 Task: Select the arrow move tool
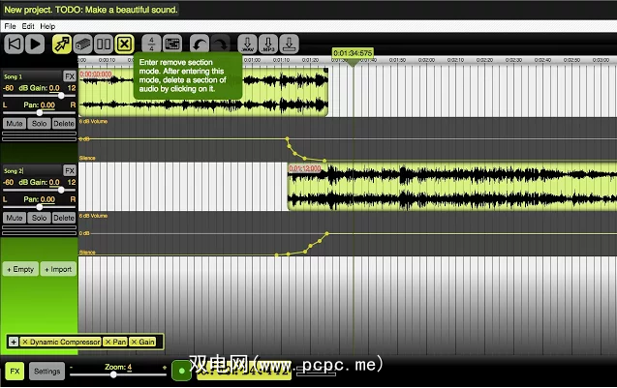click(62, 45)
